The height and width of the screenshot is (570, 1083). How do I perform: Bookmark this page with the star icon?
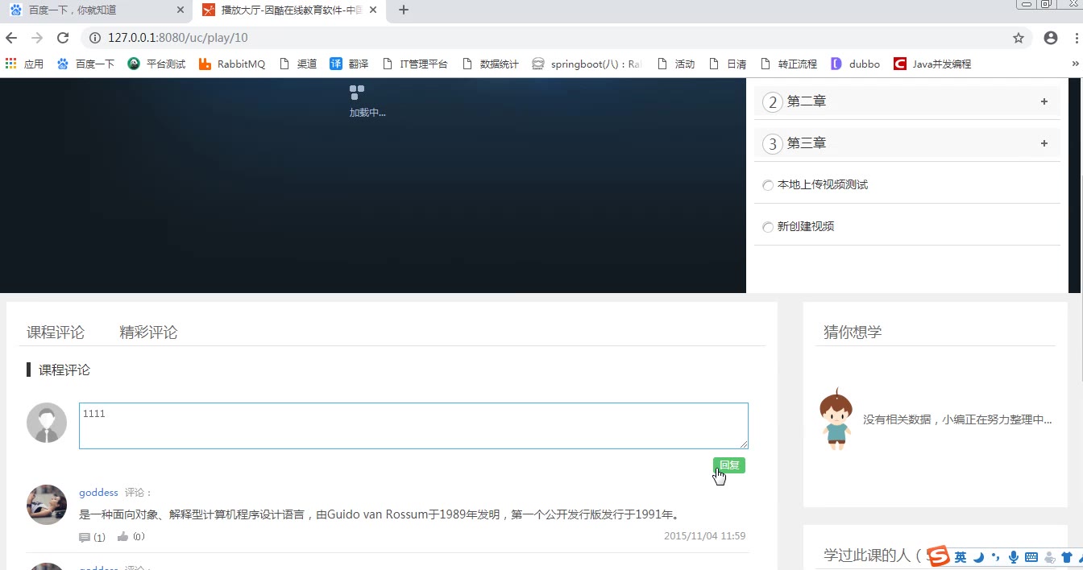pos(1019,38)
